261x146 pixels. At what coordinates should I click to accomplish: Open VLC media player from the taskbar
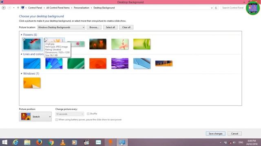(x=63, y=142)
